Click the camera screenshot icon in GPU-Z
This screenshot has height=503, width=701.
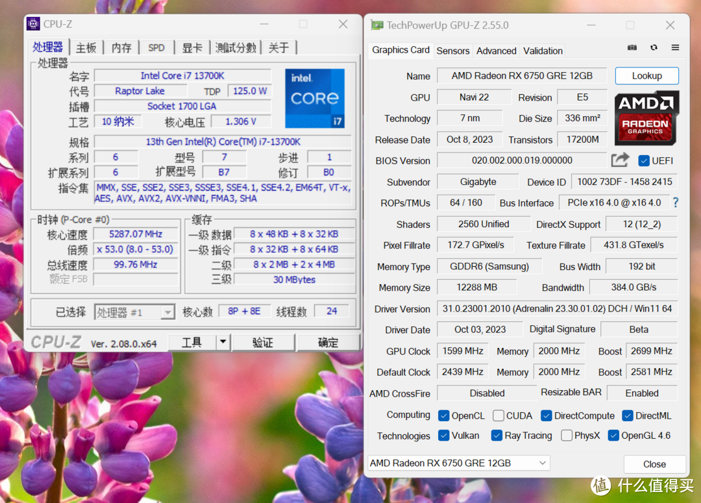pyautogui.click(x=632, y=47)
